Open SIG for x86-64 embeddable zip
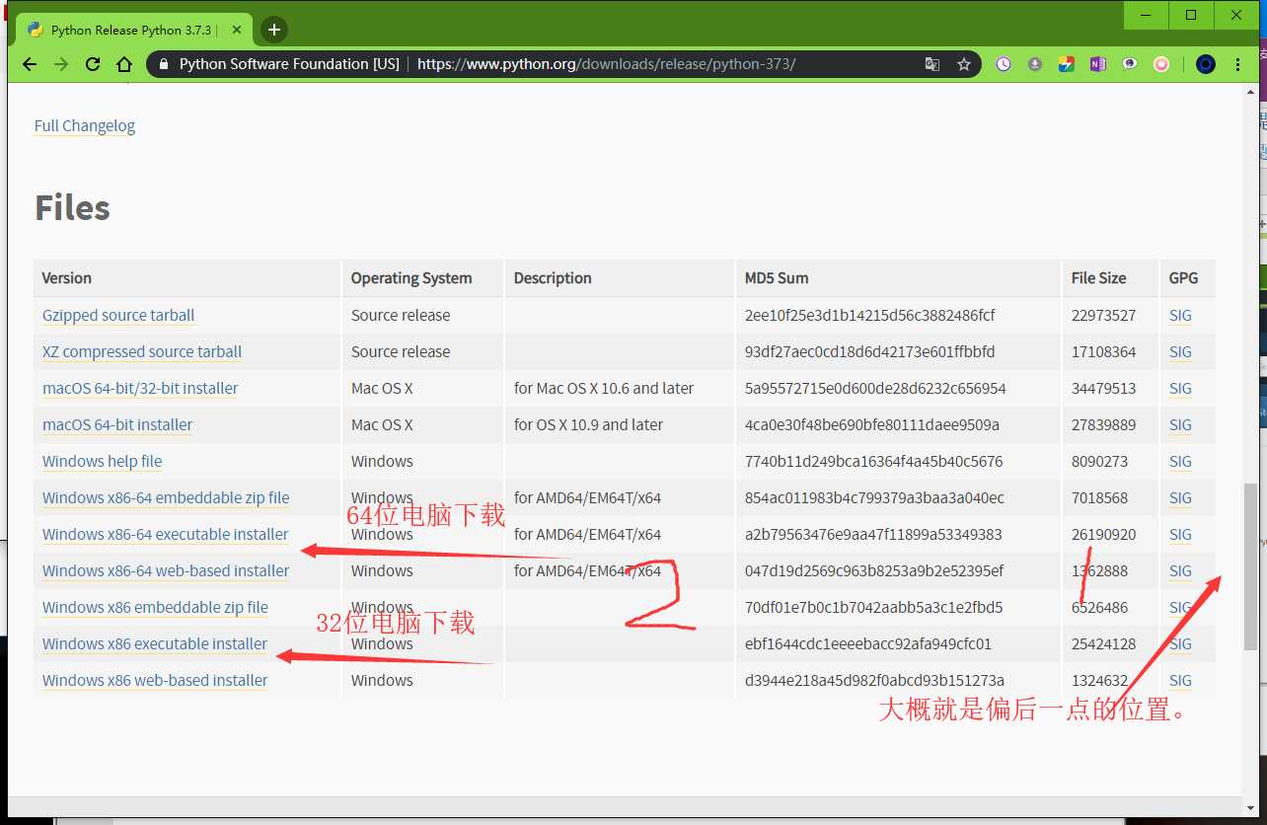This screenshot has width=1267, height=825. (1180, 498)
